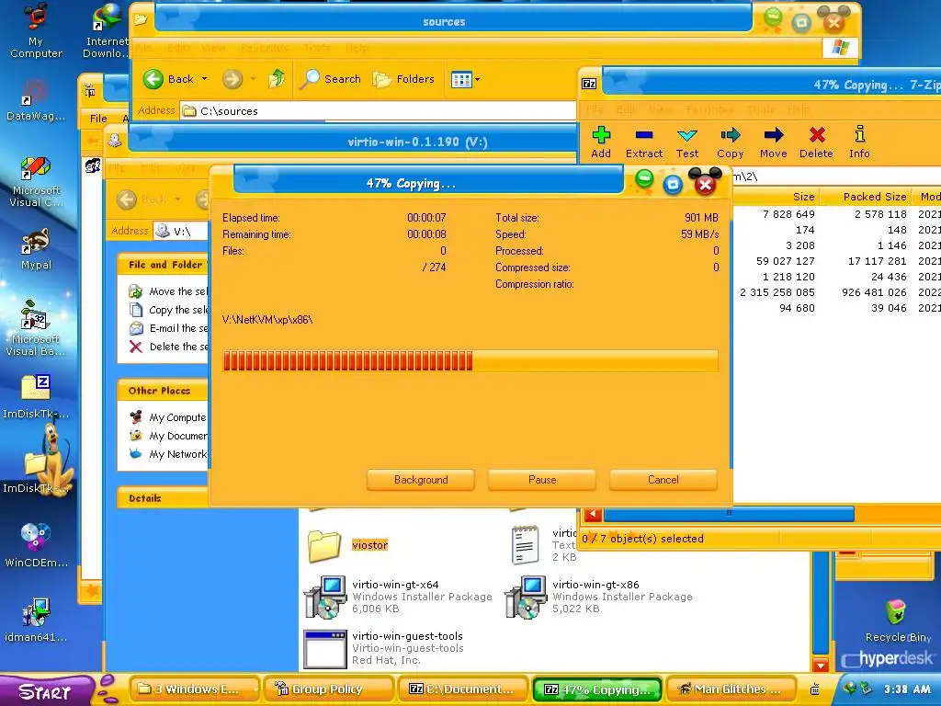Open ImDiskTk zip file on desktop

36,396
